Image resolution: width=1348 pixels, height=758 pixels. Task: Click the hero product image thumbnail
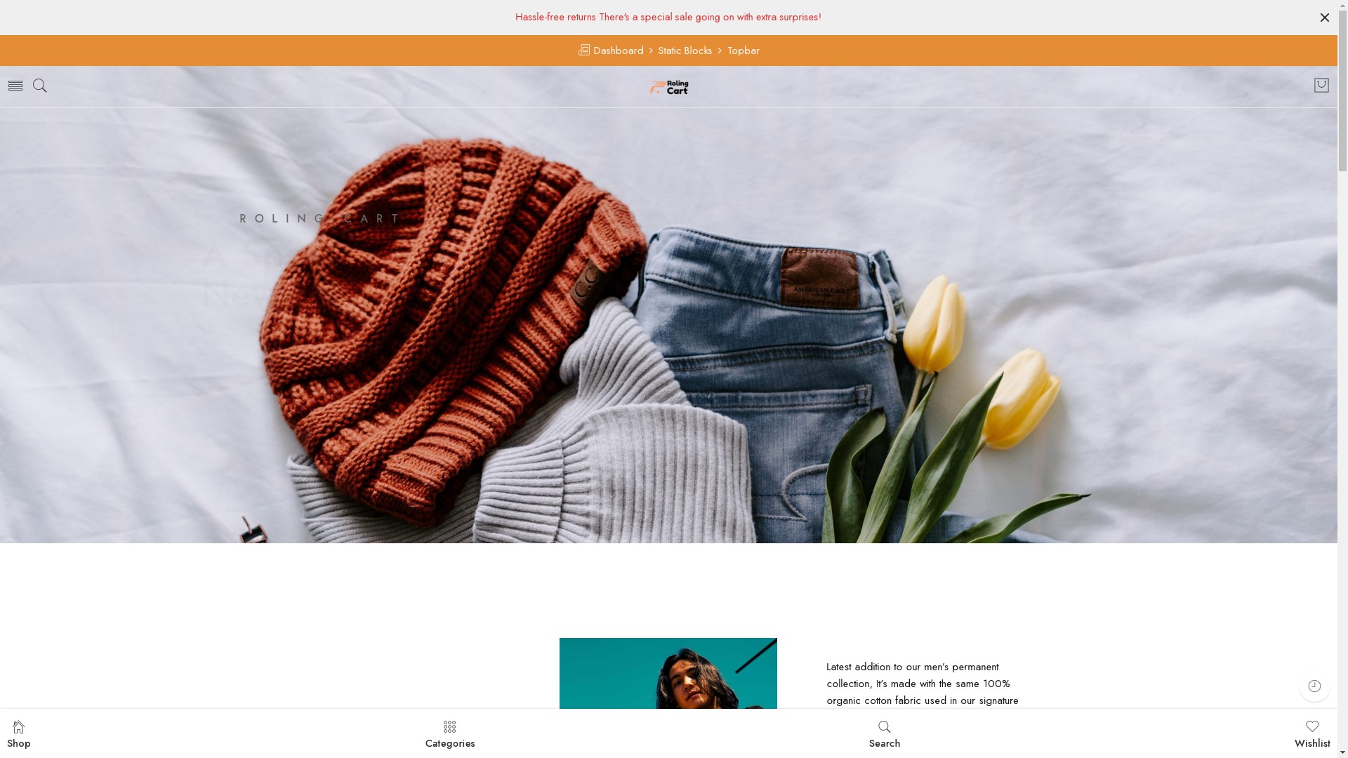(668, 673)
